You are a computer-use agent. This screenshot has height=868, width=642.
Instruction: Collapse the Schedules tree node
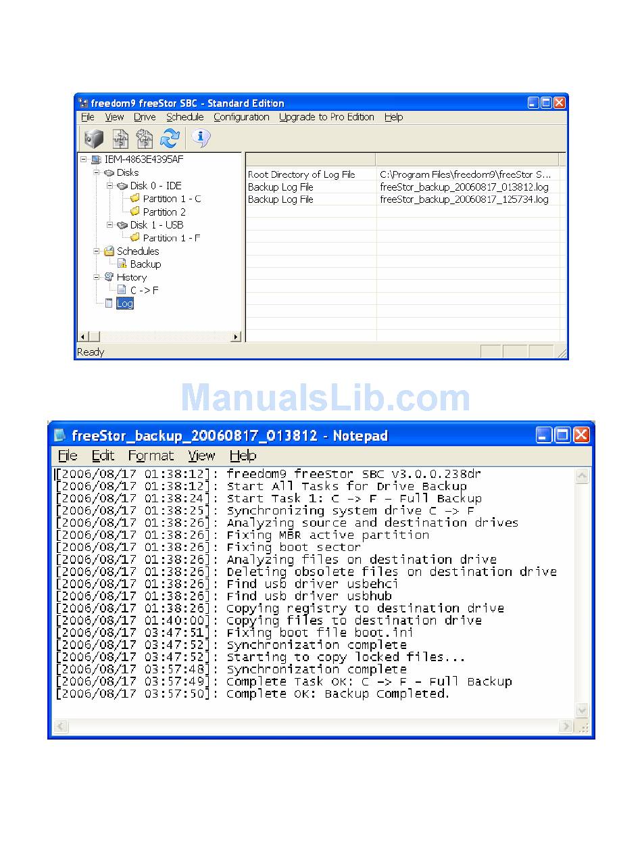[97, 251]
